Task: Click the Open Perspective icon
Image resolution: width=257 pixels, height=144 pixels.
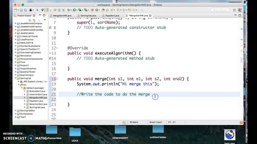Action: click(x=235, y=10)
